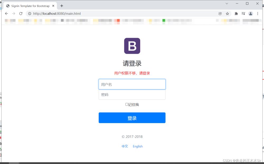Switch language via the English link
The image size is (264, 164).
coord(138,146)
